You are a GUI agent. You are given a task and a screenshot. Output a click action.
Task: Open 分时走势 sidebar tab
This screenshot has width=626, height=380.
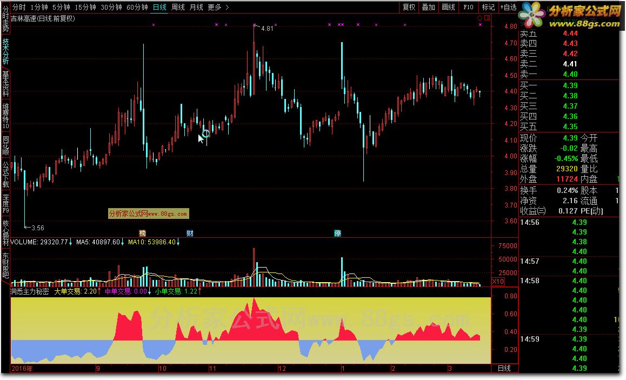tap(5, 18)
